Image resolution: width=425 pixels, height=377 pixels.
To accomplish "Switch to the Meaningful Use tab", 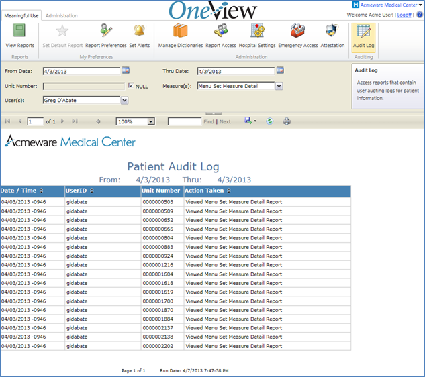I will (x=21, y=15).
